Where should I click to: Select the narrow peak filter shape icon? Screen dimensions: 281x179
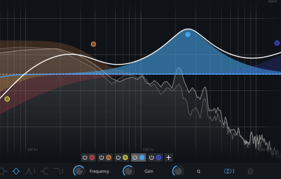[x=28, y=172]
